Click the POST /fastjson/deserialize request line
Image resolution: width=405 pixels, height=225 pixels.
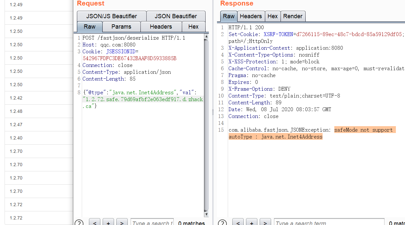134,38
